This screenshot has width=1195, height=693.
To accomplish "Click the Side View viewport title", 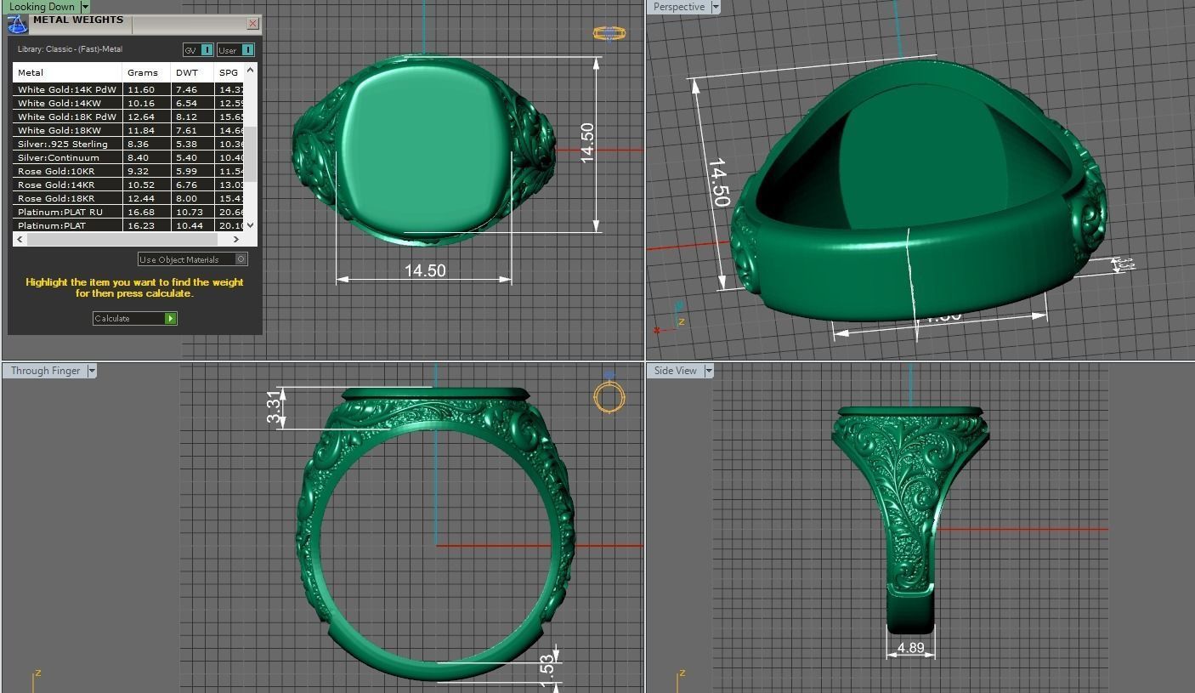I will (x=676, y=371).
